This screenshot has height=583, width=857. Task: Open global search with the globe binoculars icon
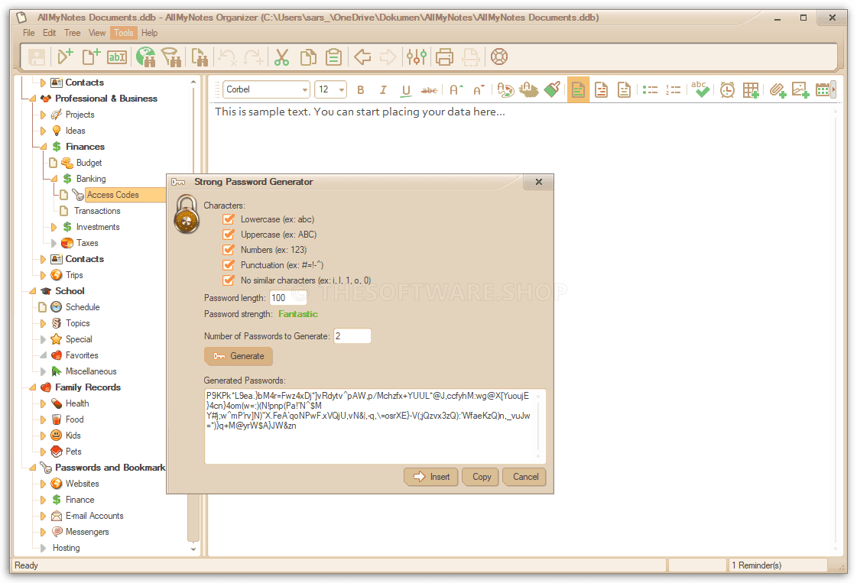pyautogui.click(x=145, y=57)
